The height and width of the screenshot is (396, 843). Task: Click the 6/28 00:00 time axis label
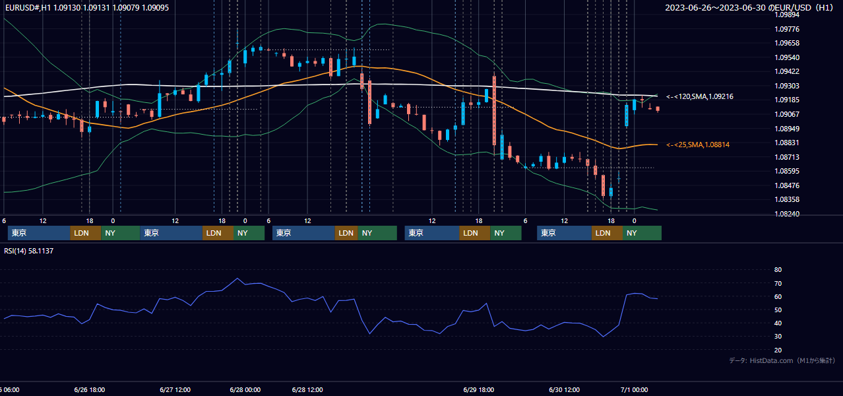(x=245, y=389)
